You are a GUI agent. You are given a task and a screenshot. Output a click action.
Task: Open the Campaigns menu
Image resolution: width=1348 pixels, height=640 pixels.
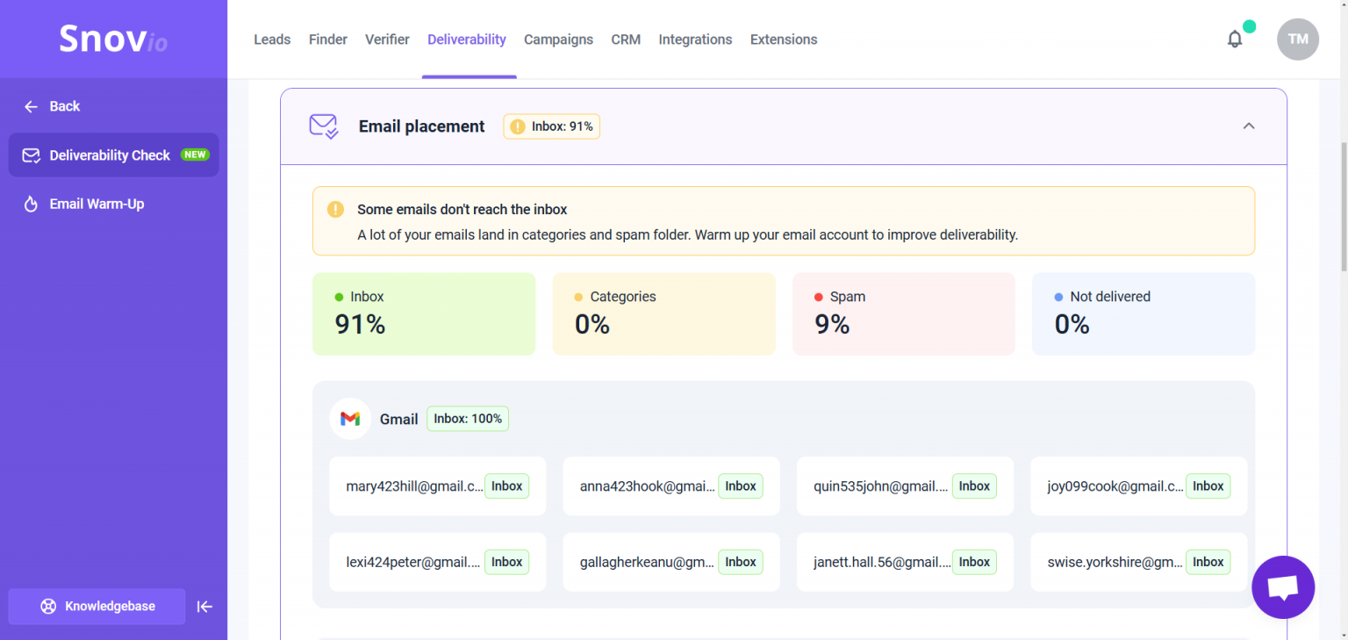coord(558,40)
